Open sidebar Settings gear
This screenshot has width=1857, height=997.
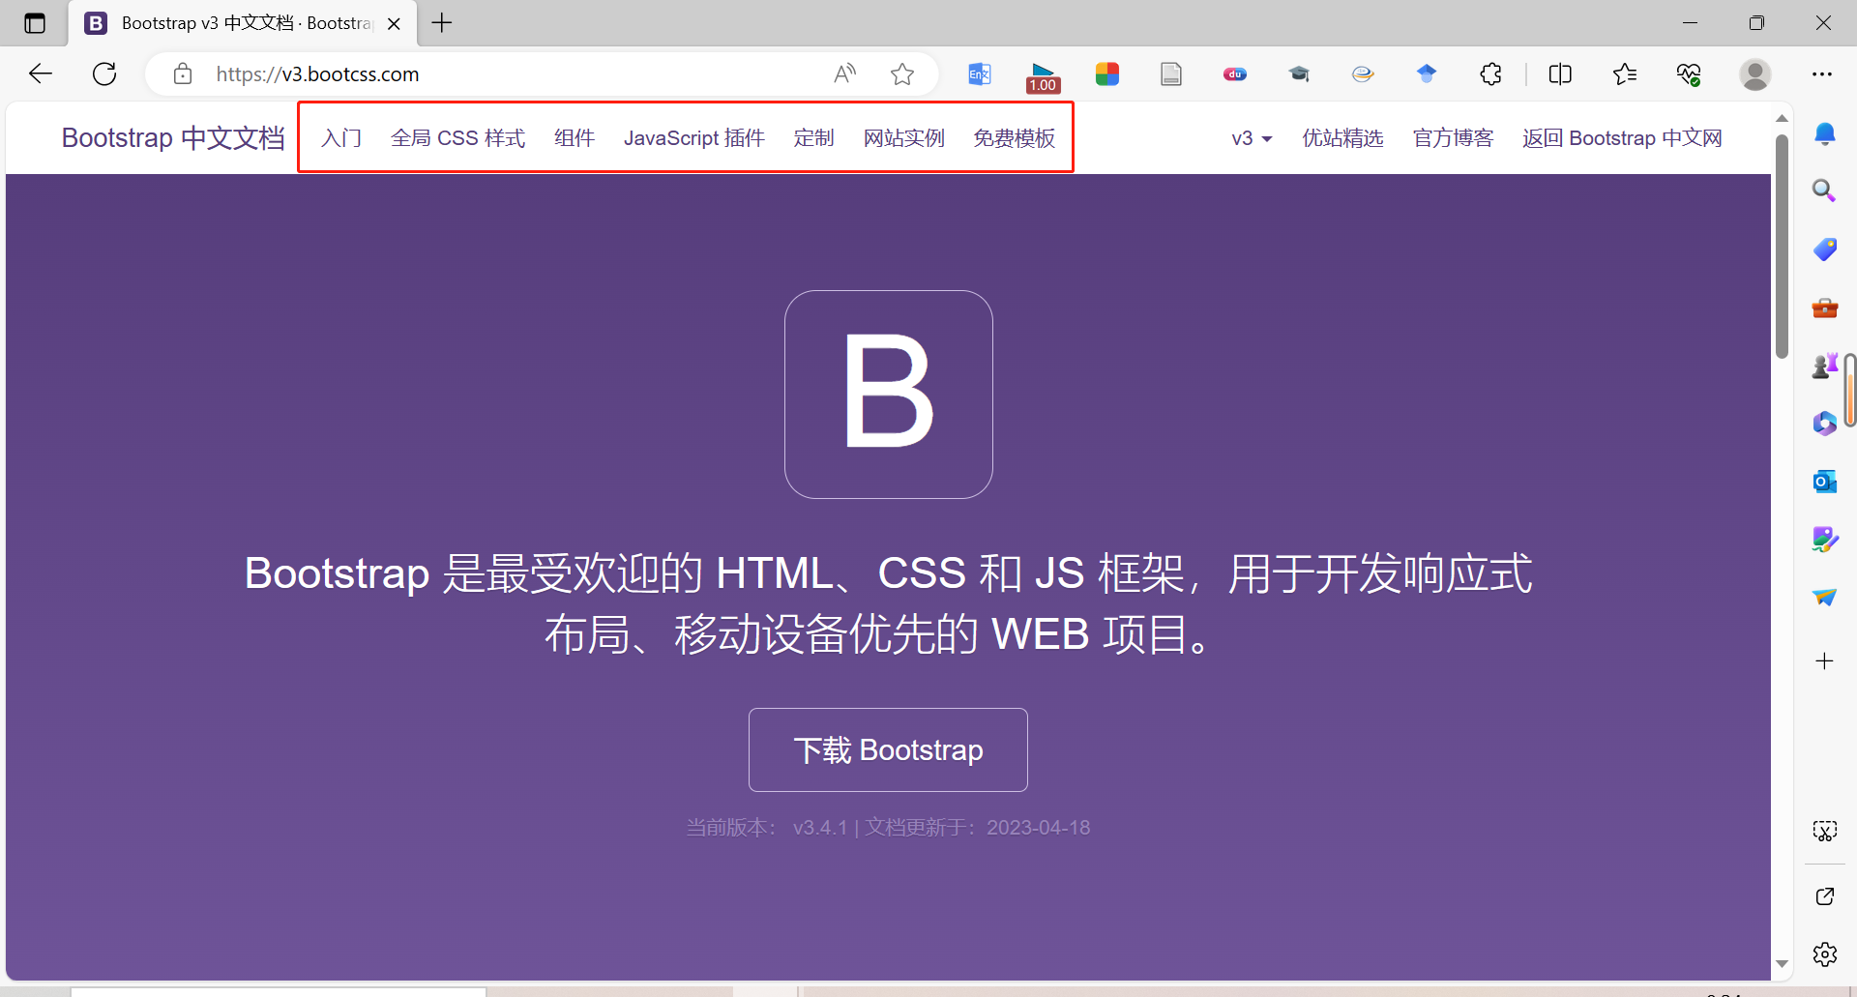(1824, 953)
